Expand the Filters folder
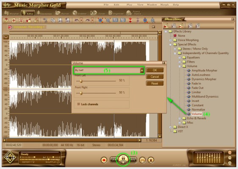This screenshot has height=169, width=238. pos(180,62)
